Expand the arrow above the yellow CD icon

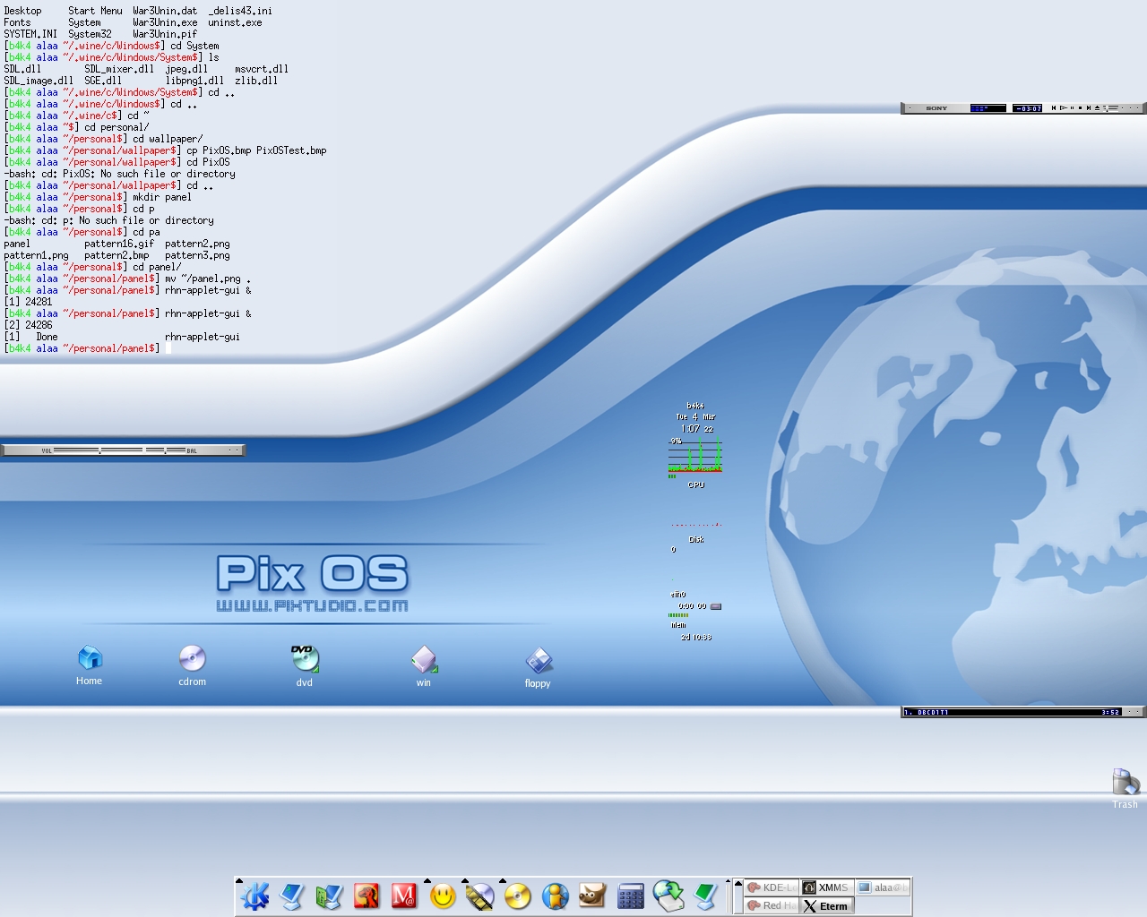pos(502,881)
